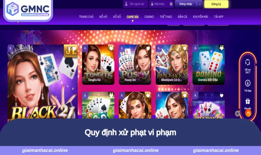
Task: Open the gift box promotions icon
Action: click(248, 101)
